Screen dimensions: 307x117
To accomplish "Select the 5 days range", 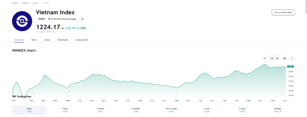I will (64, 110).
